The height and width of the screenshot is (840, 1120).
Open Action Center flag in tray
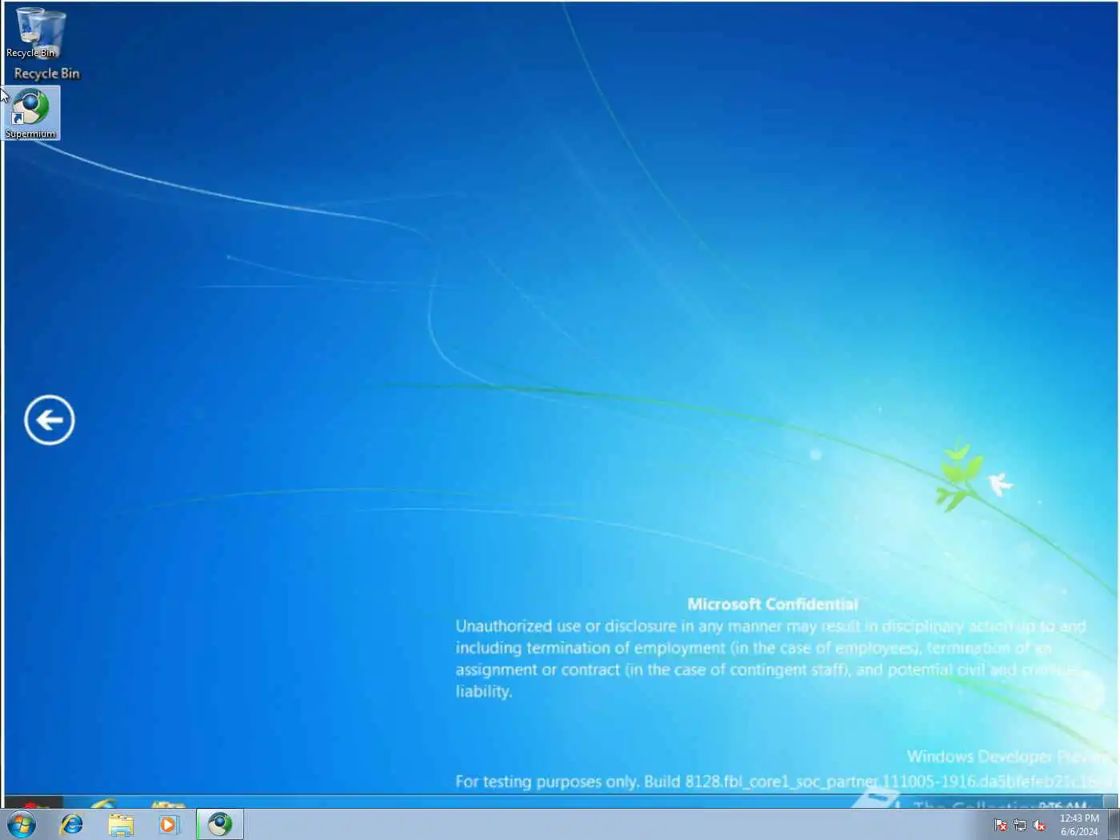[x=1001, y=825]
